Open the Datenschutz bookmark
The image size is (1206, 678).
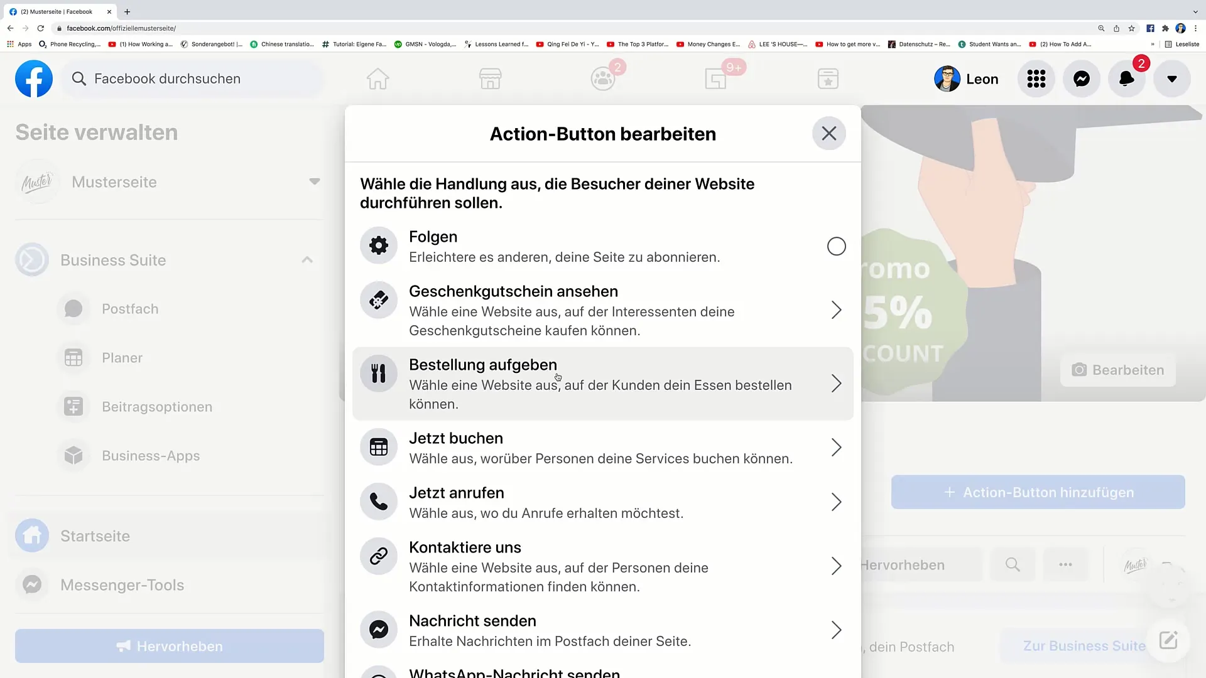click(919, 45)
